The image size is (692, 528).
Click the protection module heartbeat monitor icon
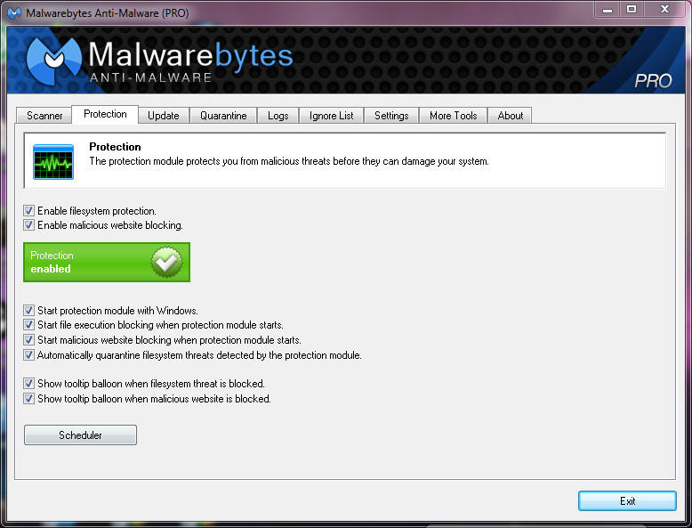[x=53, y=162]
